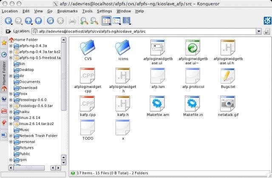Select the file named x
The image size is (272, 178).
pyautogui.click(x=123, y=130)
